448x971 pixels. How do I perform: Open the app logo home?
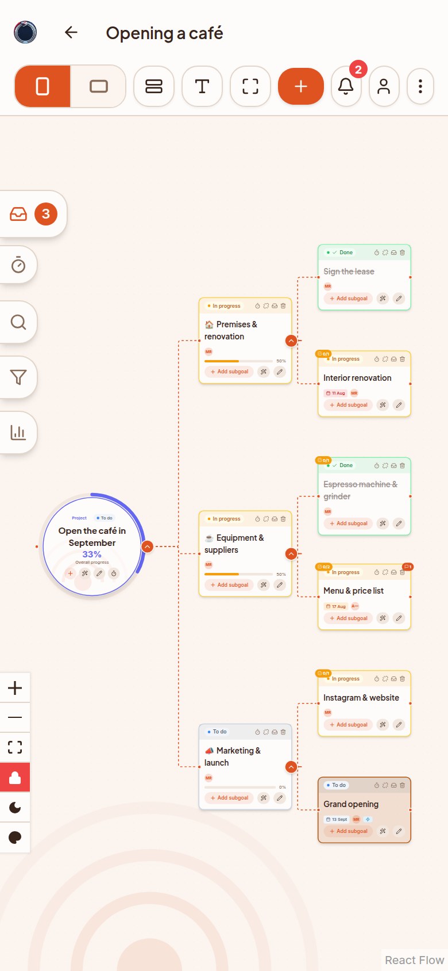coord(25,32)
